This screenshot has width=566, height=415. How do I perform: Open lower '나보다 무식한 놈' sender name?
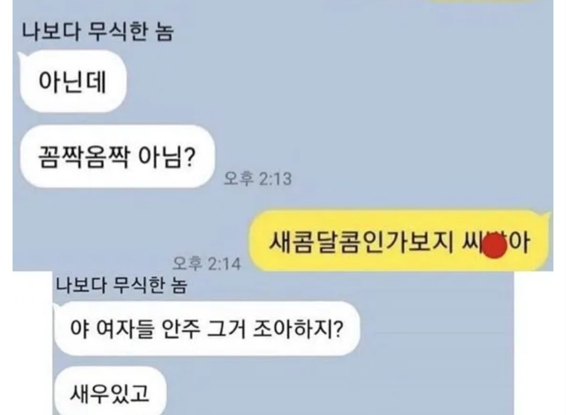coord(122,285)
